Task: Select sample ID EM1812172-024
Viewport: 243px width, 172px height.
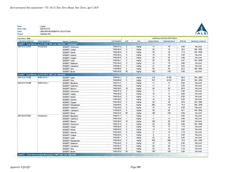Action: click(x=25, y=47)
